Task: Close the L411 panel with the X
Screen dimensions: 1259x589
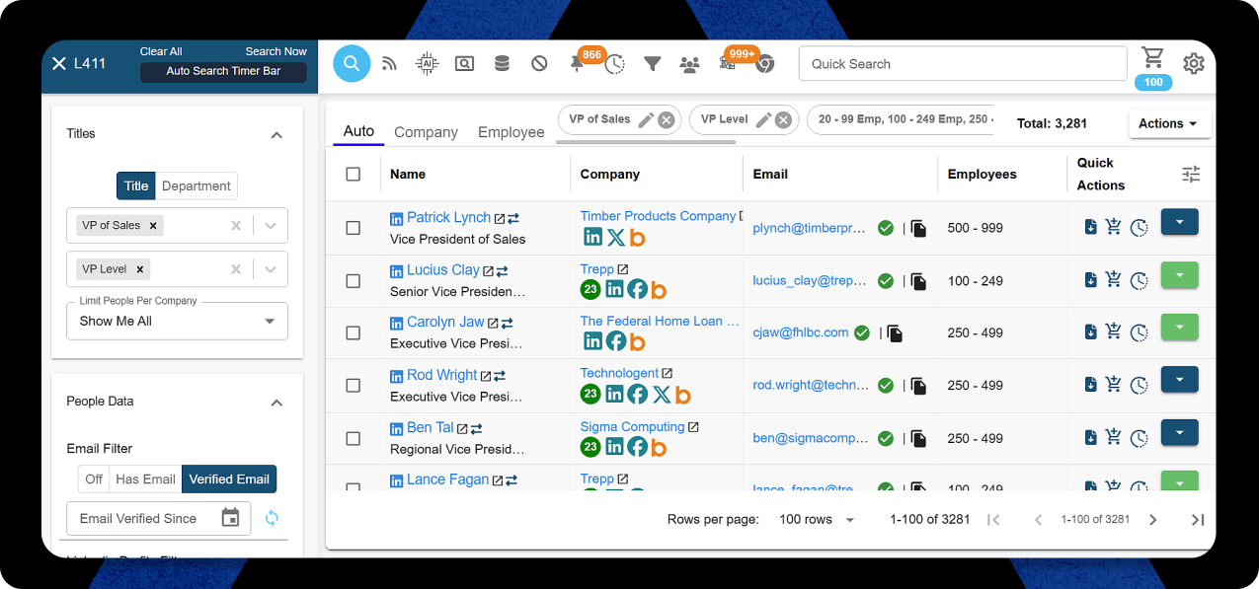Action: click(x=59, y=63)
